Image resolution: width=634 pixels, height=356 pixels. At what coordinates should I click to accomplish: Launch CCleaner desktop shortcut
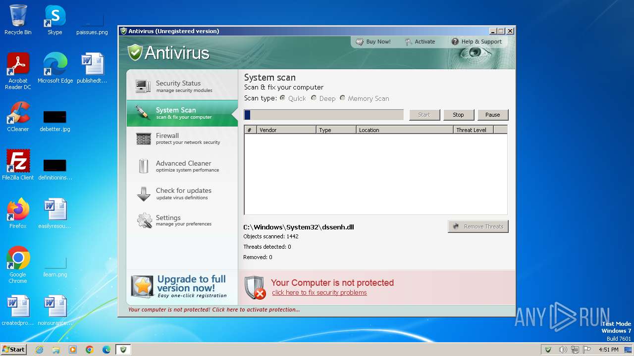tap(18, 117)
